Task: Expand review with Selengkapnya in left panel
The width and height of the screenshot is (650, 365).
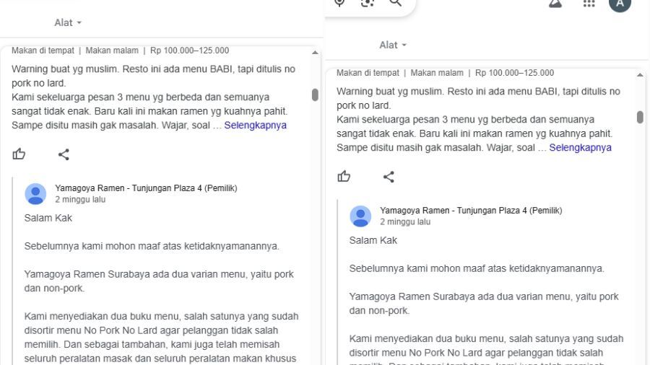Action: point(256,125)
